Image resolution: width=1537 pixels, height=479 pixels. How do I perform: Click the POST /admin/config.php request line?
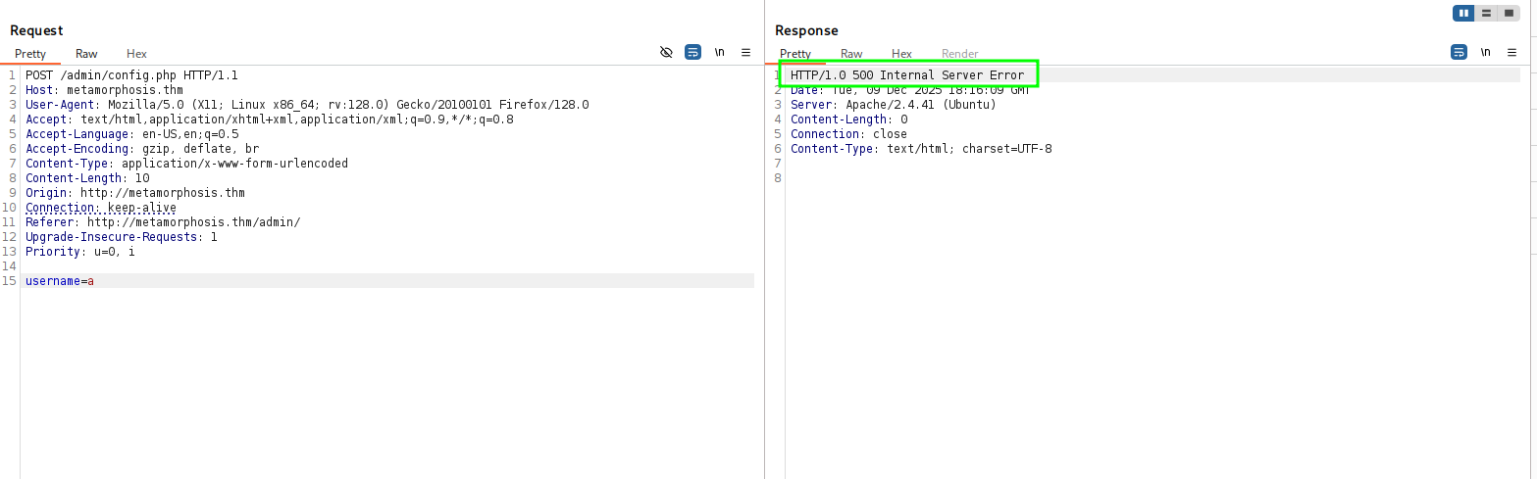click(x=131, y=75)
